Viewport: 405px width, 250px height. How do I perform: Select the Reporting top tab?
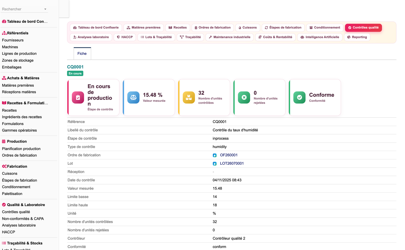point(357,37)
